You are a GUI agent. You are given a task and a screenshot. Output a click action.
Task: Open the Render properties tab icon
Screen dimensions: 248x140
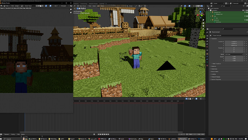coord(207,36)
